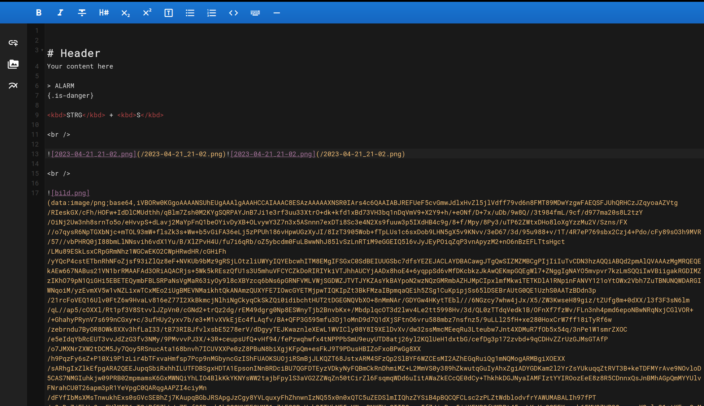Viewport: 704px width, 406px height.
Task: Open the insert diagram tool
Action: tap(13, 86)
